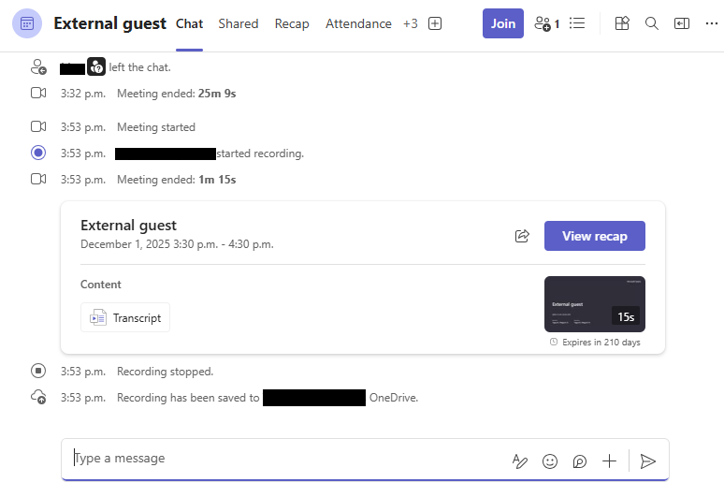The image size is (724, 497).
Task: Switch to the Shared tab
Action: 238,23
